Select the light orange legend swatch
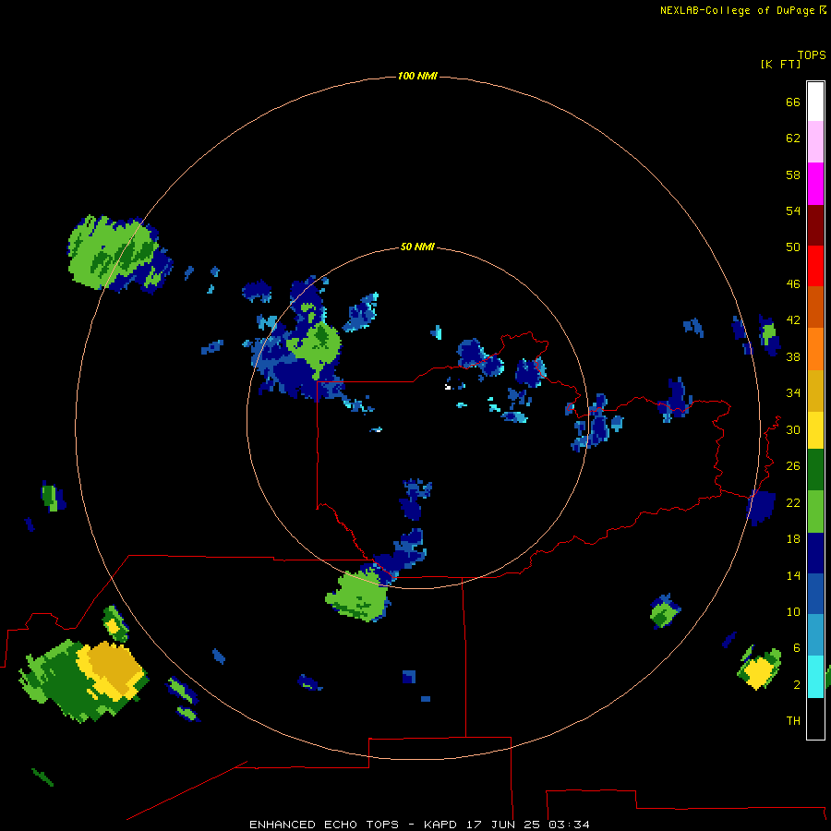 point(815,348)
